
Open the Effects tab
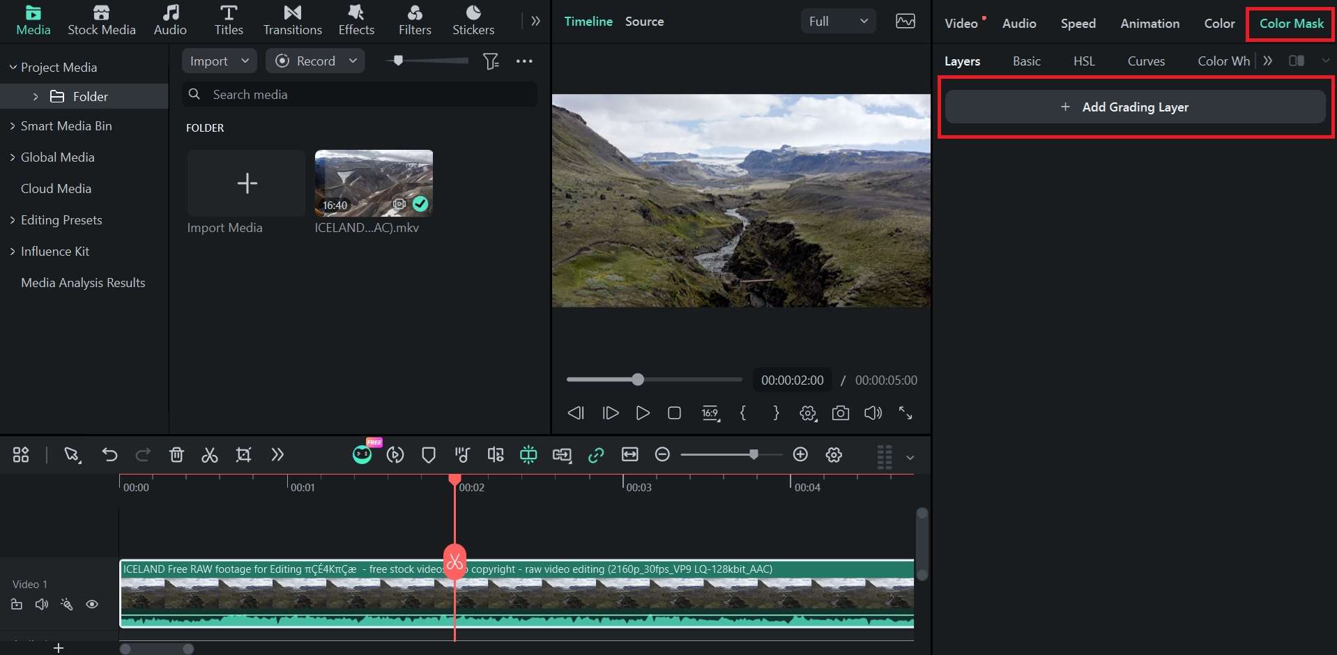click(356, 21)
